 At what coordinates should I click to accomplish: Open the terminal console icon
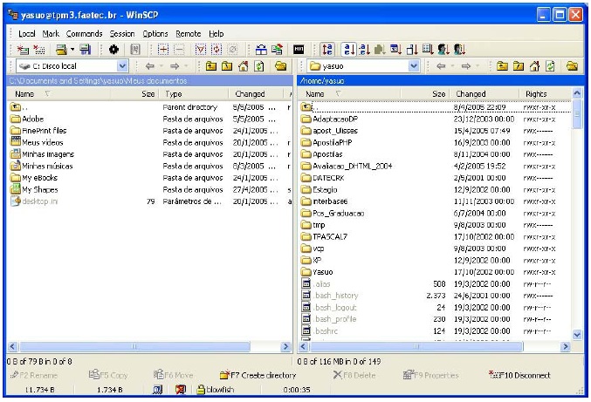click(x=299, y=50)
